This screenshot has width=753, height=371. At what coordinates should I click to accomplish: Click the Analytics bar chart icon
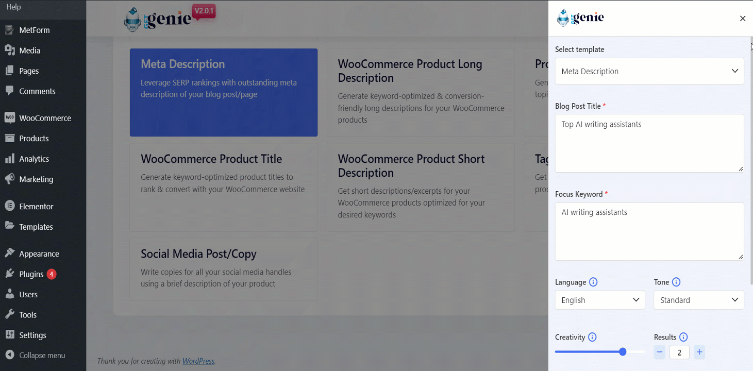[9, 159]
